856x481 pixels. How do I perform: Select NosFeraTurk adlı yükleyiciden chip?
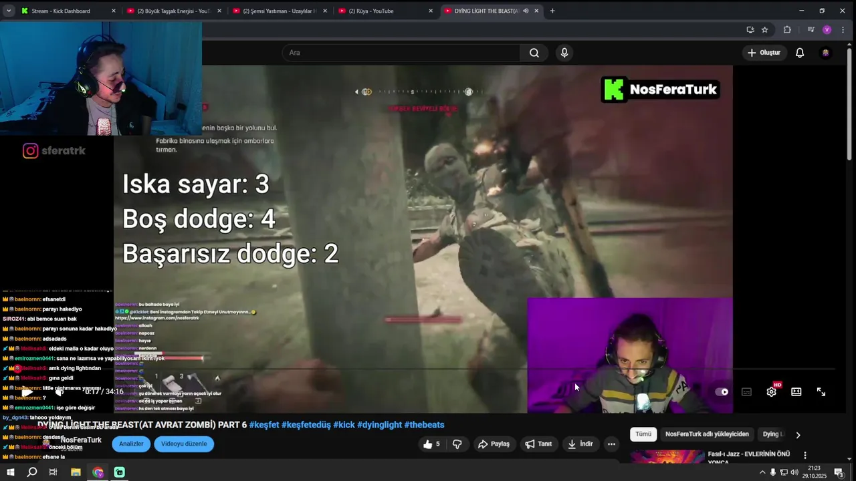click(x=707, y=434)
